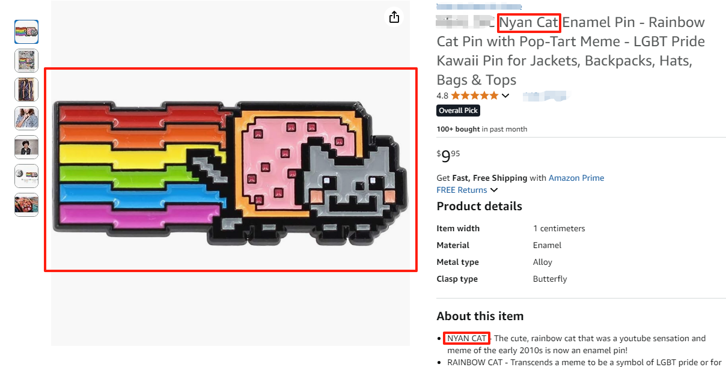Viewport: 726px width, 367px height.
Task: Select the fifth thumbnail with curly-haired person
Action: [26, 147]
